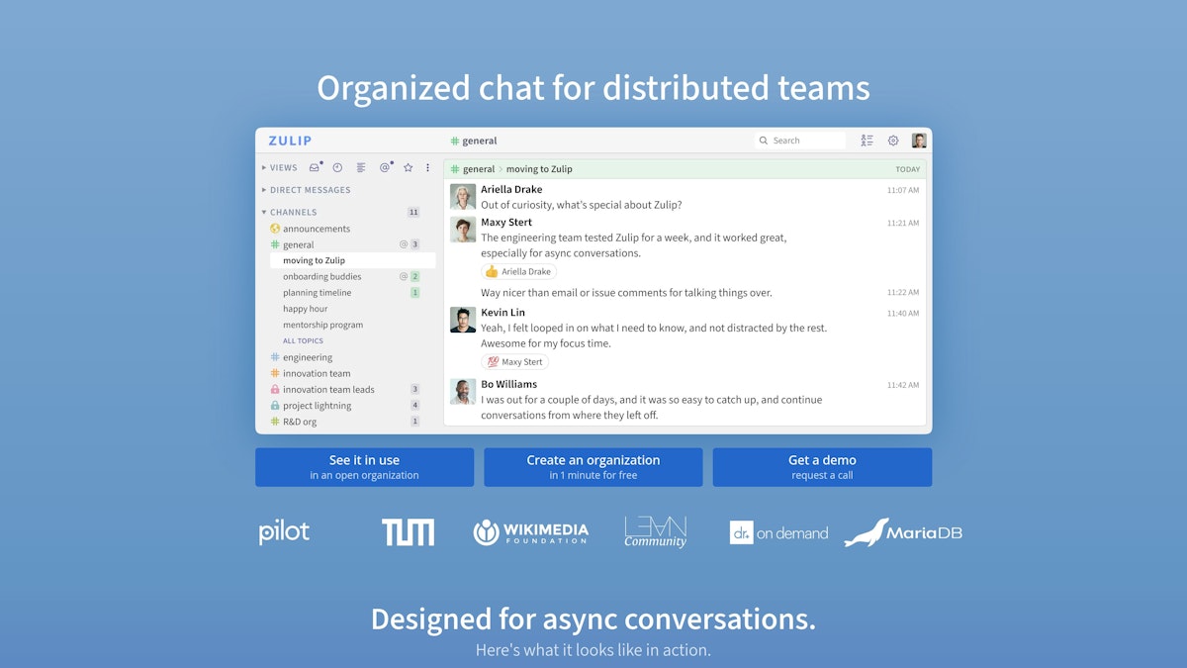Open the Mentions @ icon in Views
The image size is (1187, 668).
(385, 168)
